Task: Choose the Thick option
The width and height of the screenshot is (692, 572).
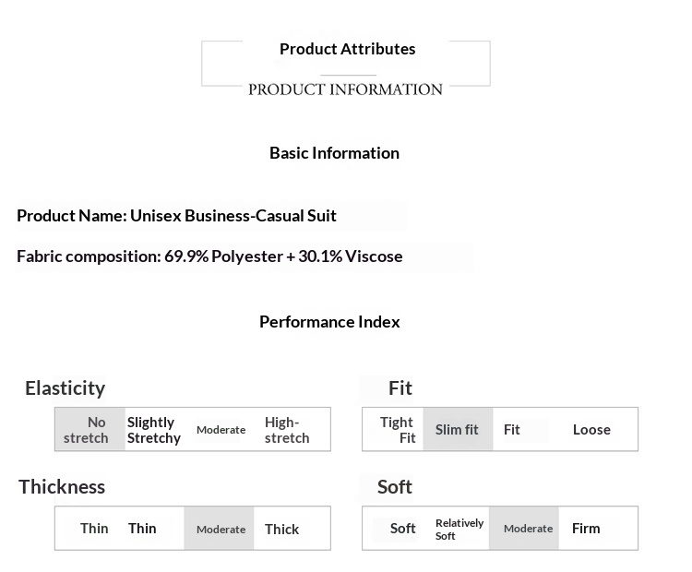Action: coord(281,530)
